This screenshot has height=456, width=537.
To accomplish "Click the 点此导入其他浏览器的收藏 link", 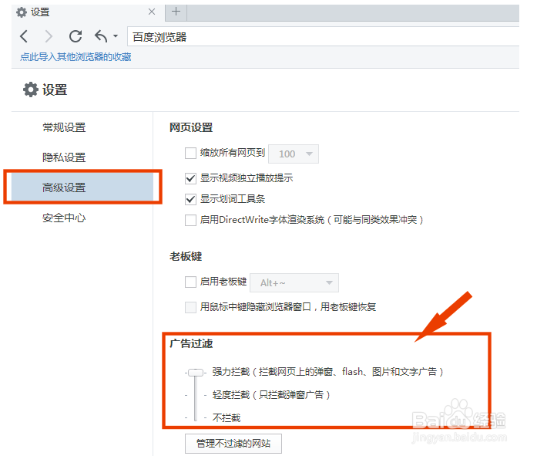I will click(x=76, y=56).
